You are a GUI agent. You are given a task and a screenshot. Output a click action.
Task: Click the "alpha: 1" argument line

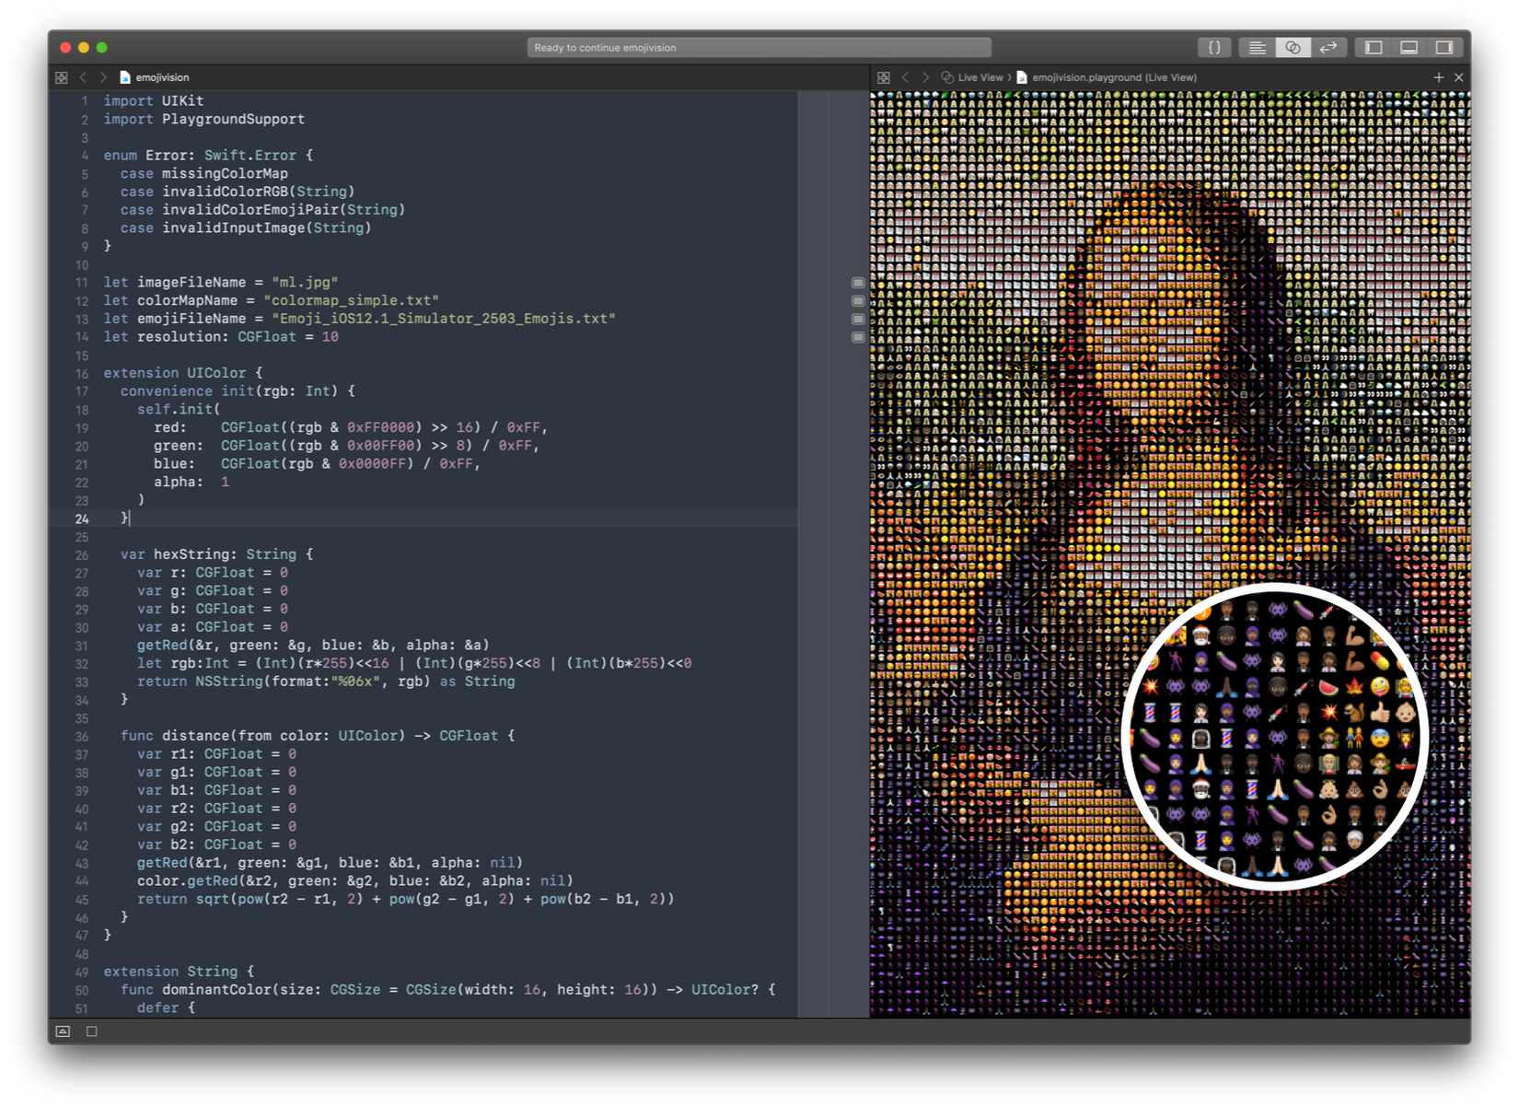[x=191, y=483]
